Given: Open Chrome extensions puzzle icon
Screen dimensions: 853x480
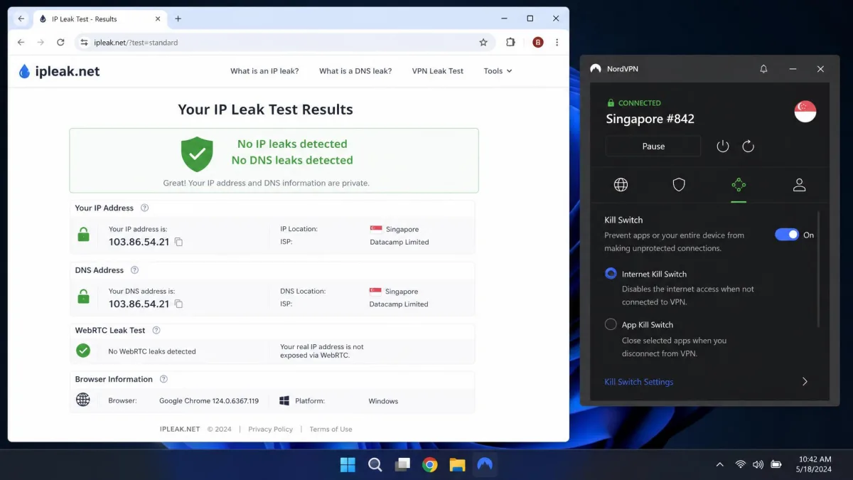Looking at the screenshot, I should click(x=510, y=42).
